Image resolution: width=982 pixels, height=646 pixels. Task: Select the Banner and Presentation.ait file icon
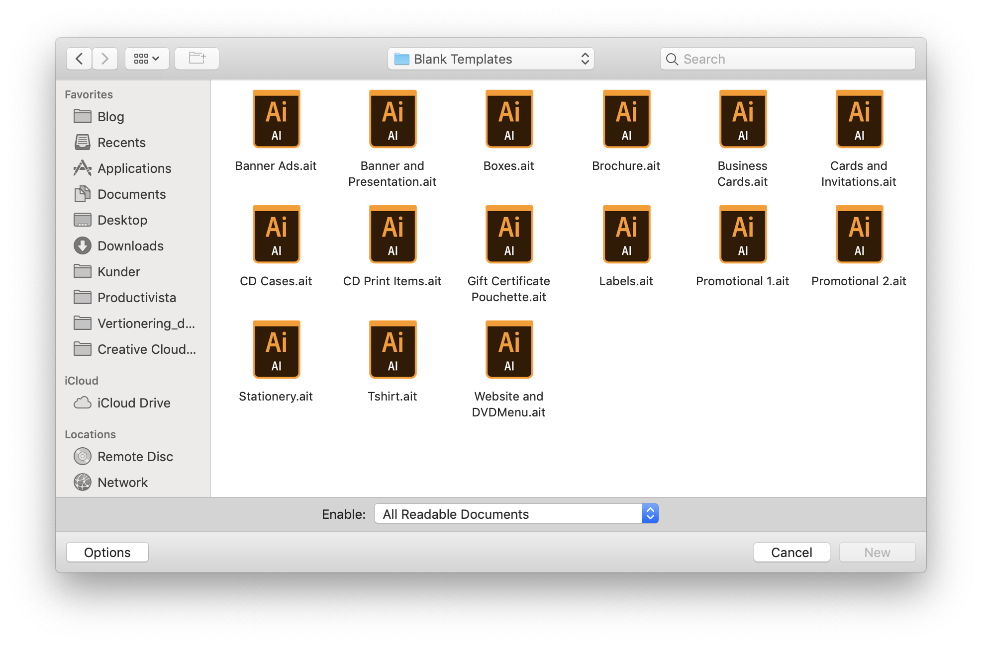point(393,119)
